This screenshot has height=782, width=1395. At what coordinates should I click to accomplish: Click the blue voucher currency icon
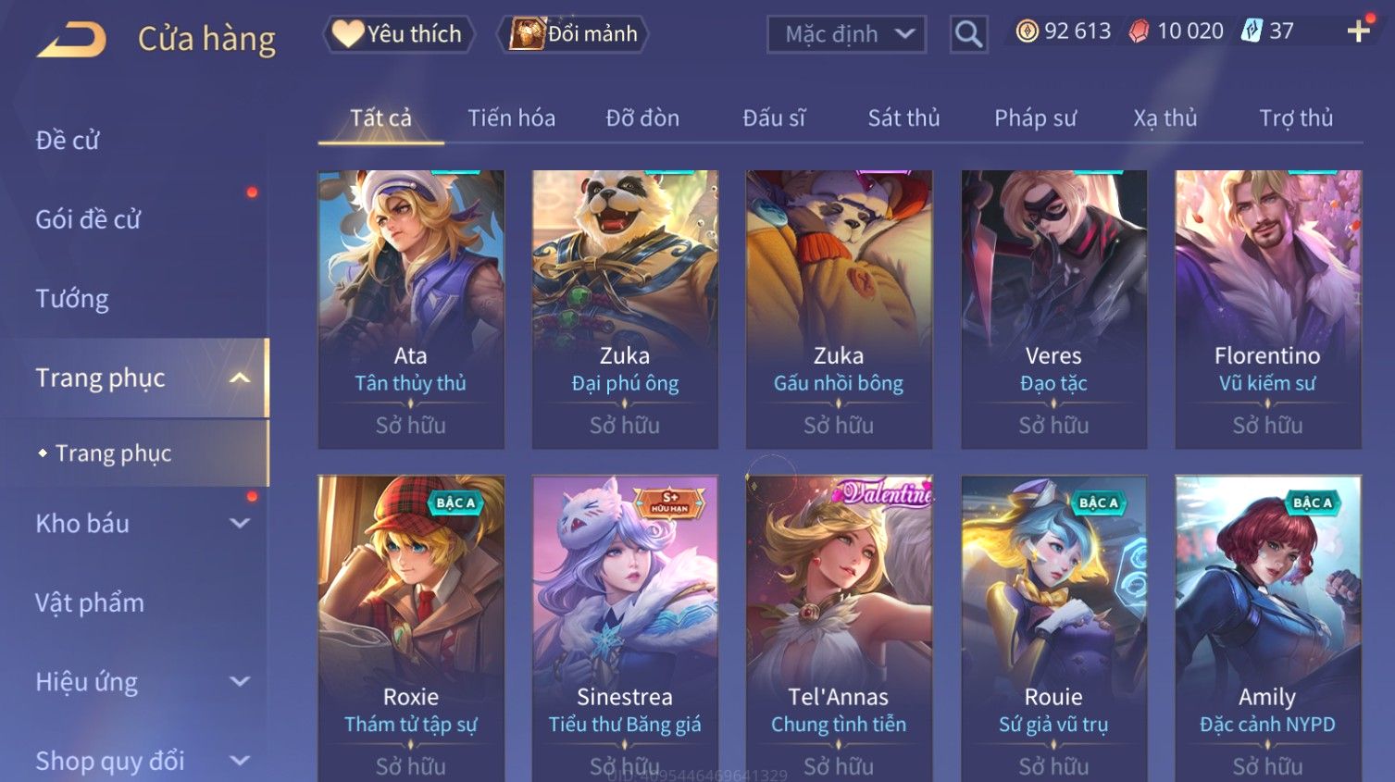pyautogui.click(x=1251, y=31)
